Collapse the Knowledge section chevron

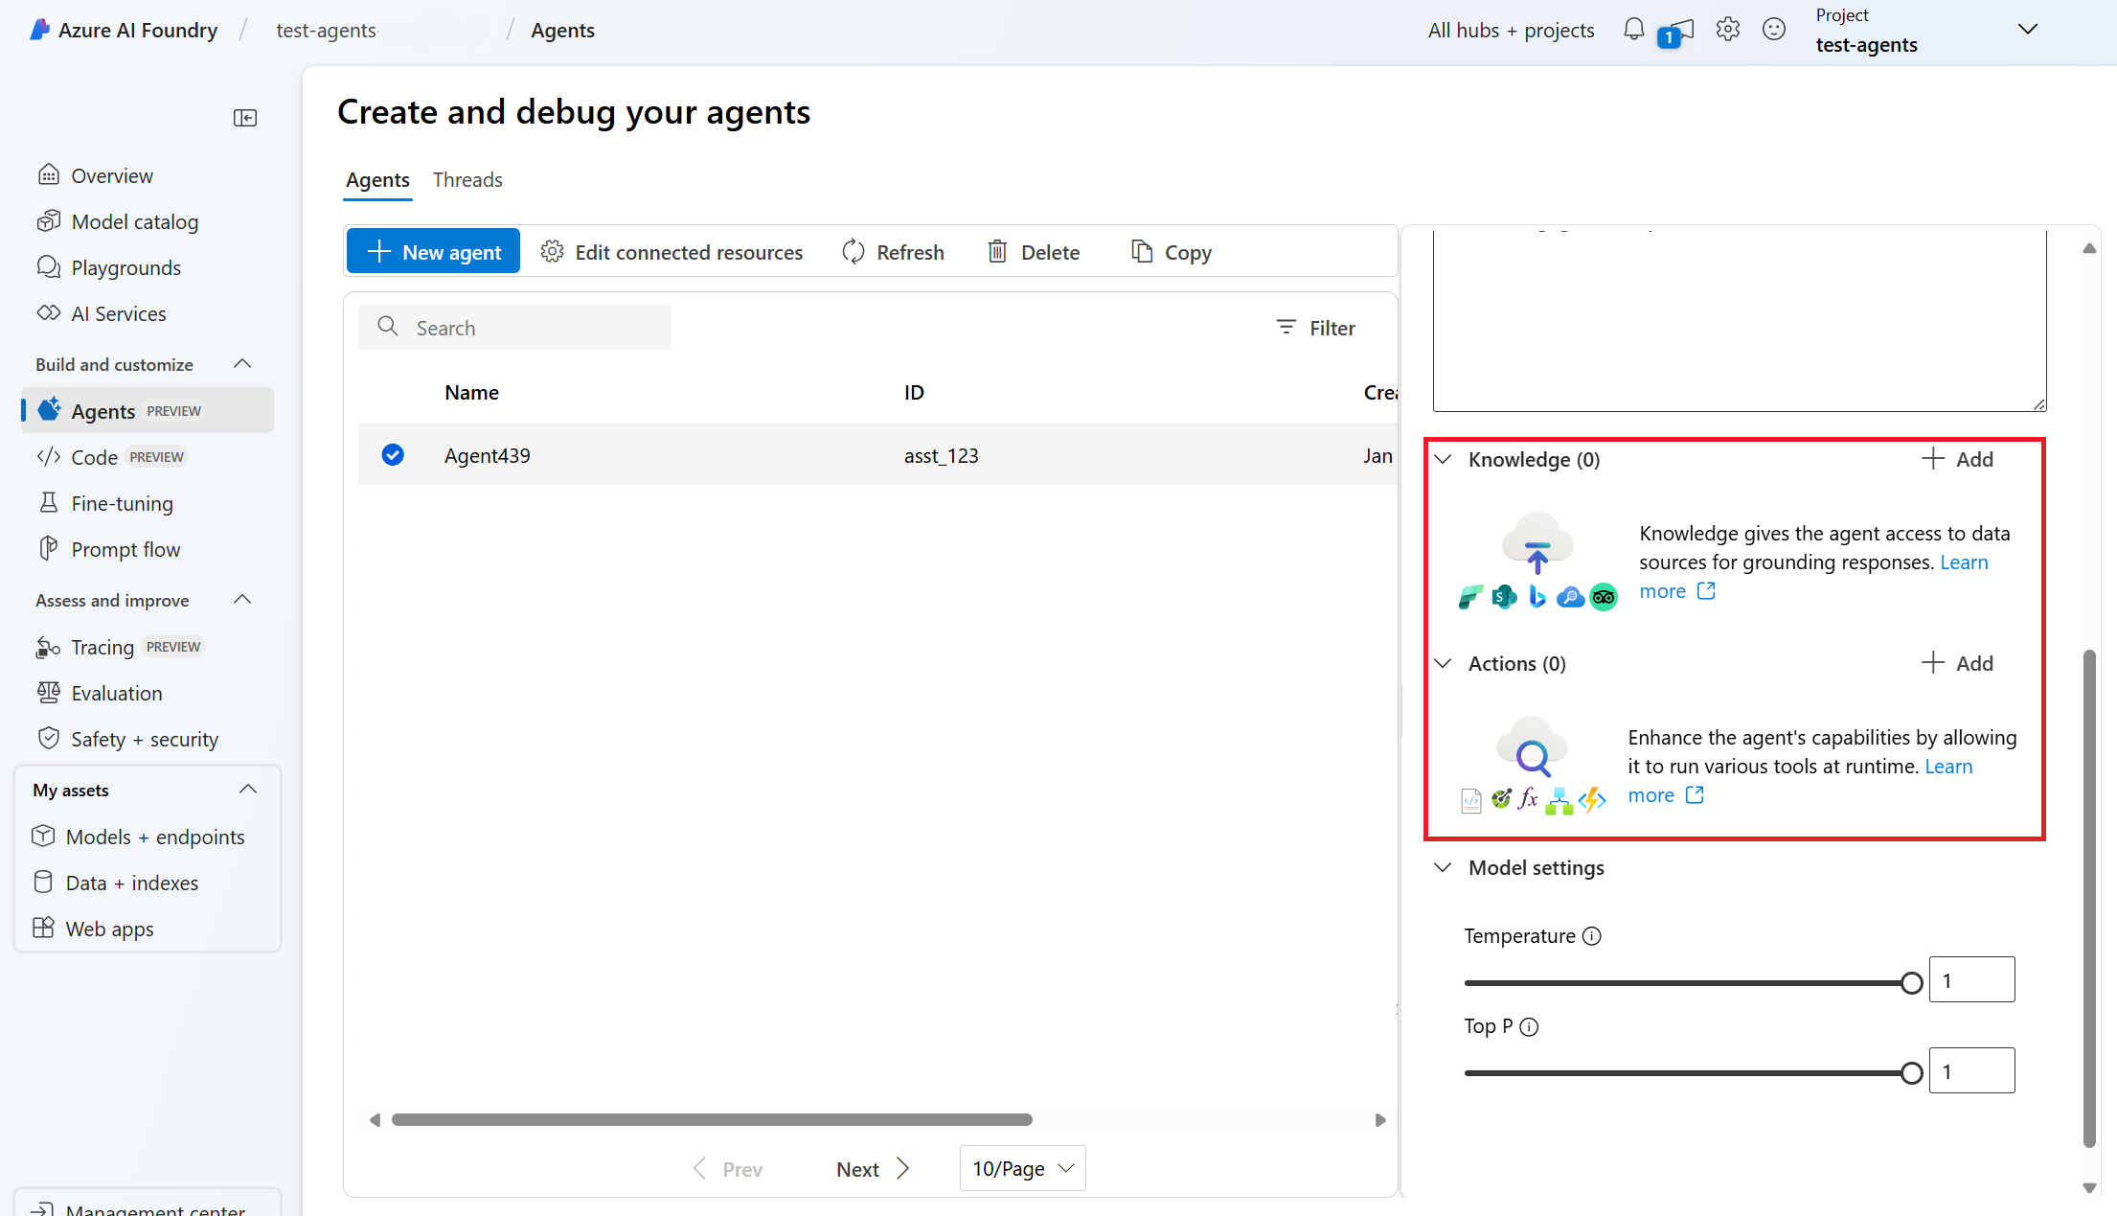1443,459
